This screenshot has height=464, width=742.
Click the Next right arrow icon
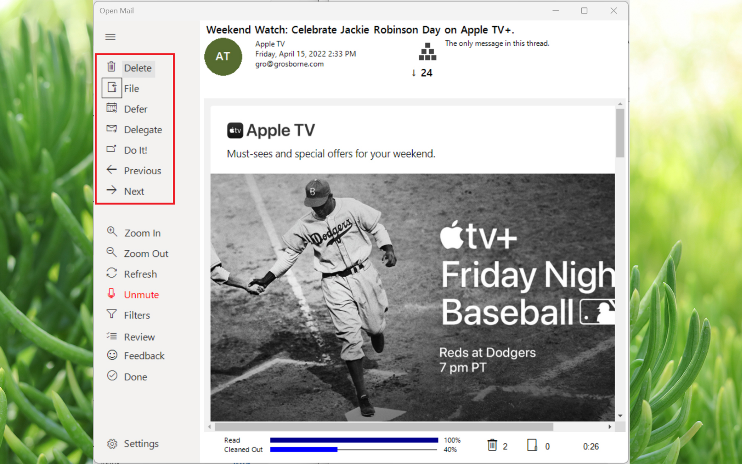click(112, 190)
